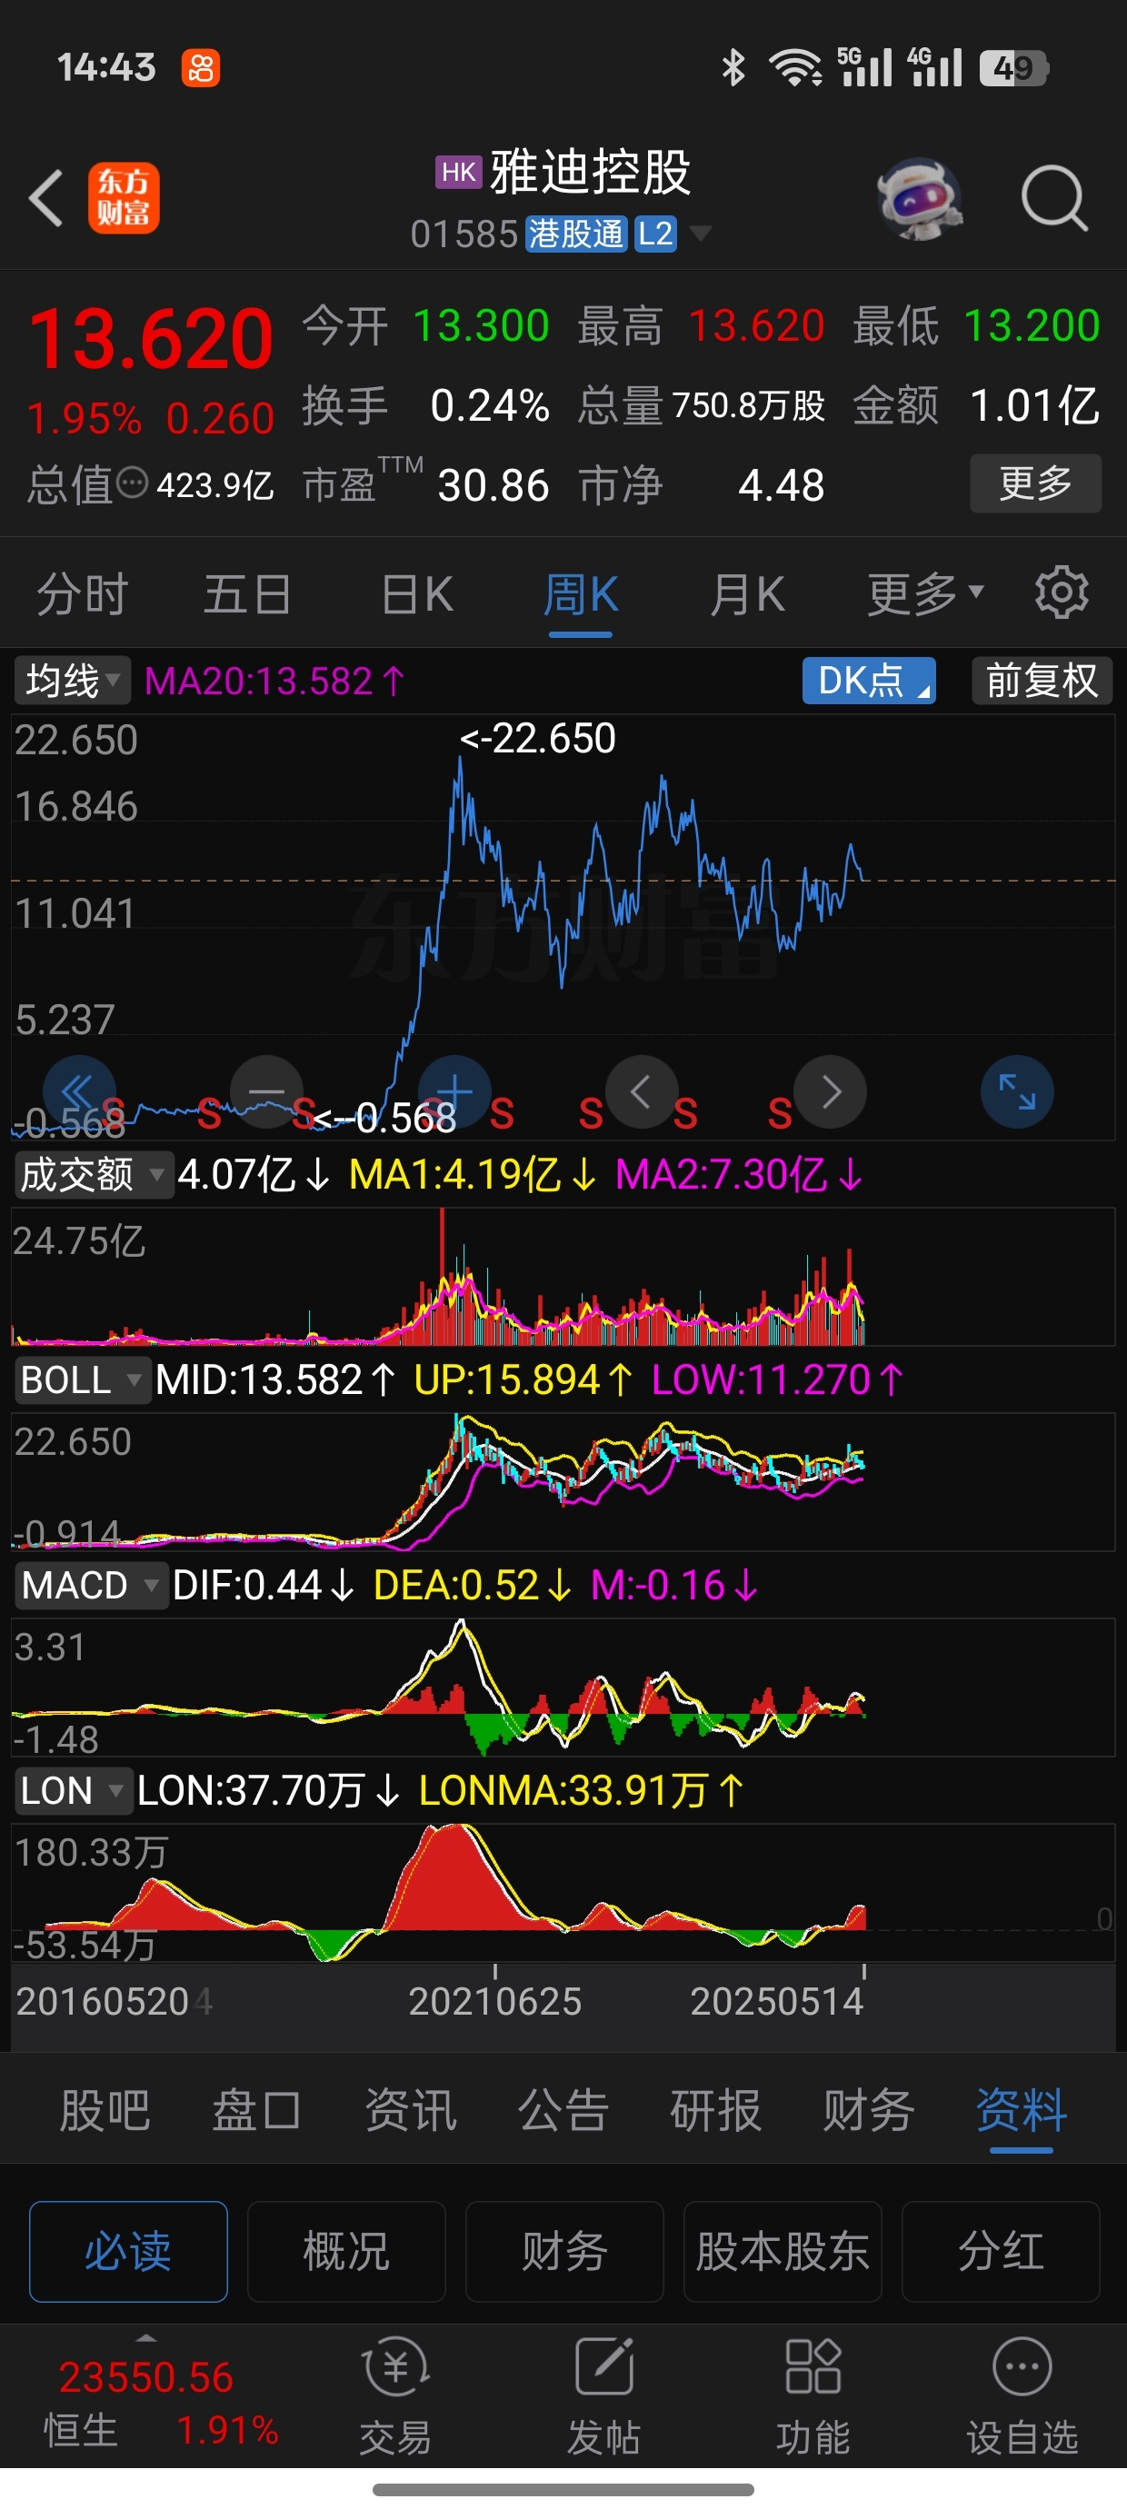1127x2519 pixels.
Task: Jump to earliest data double-left arrow
Action: click(x=79, y=1091)
